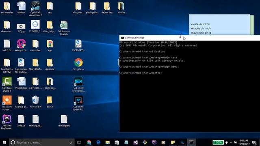Open the Action Center notifications icon

254,142
